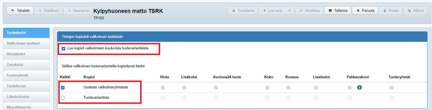432x110 pixels.
Task: Save changes with the Tallenna button
Action: click(338, 11)
